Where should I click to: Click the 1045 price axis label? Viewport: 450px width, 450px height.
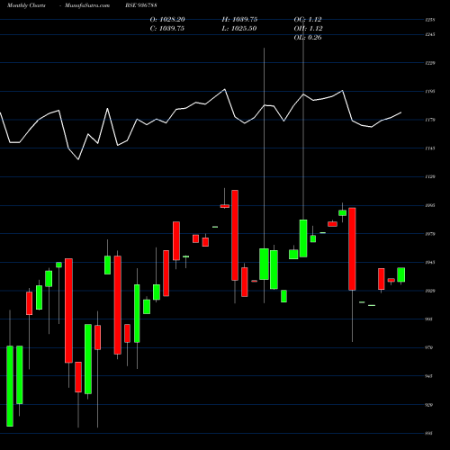[x=430, y=263]
